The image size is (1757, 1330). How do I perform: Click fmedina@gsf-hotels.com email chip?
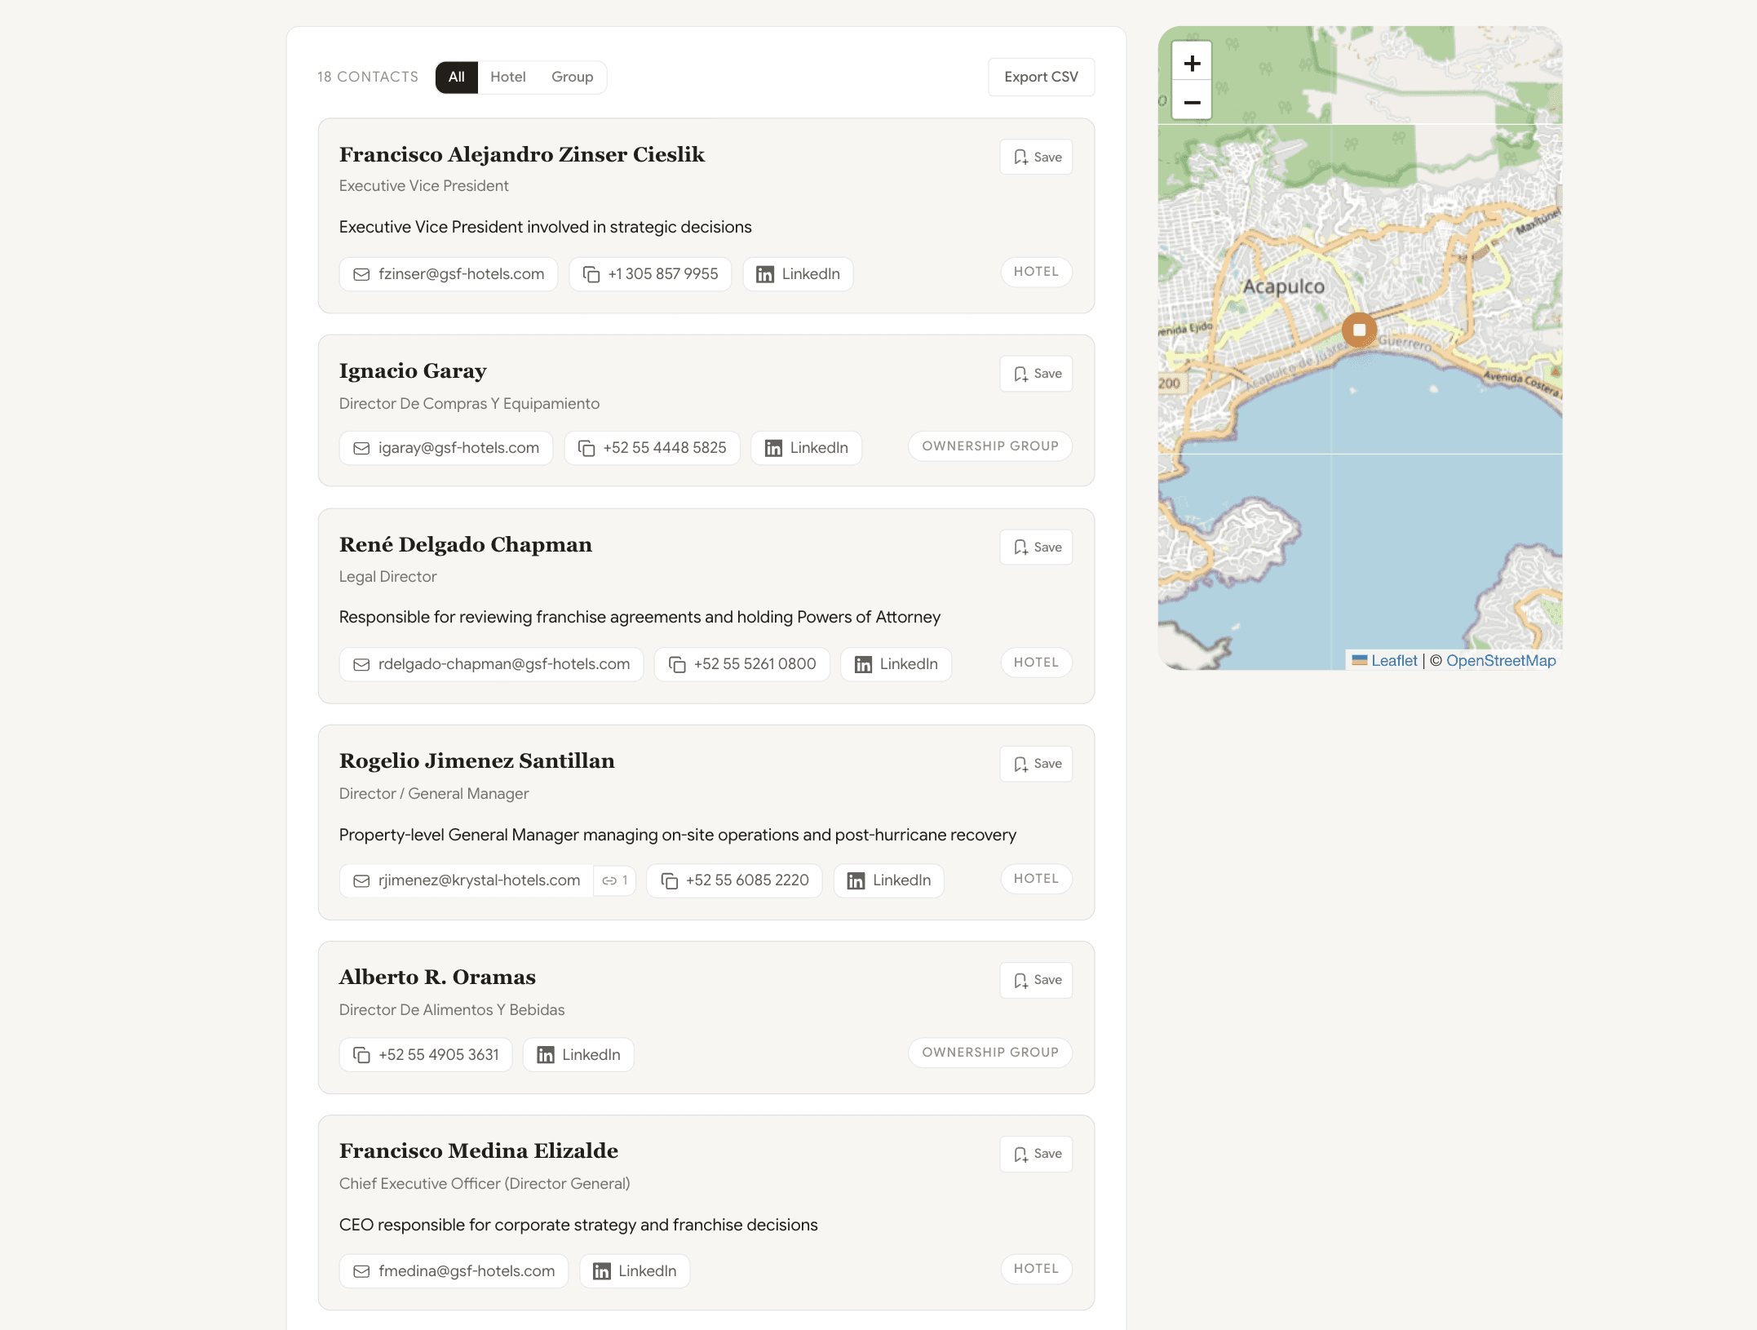tap(454, 1270)
